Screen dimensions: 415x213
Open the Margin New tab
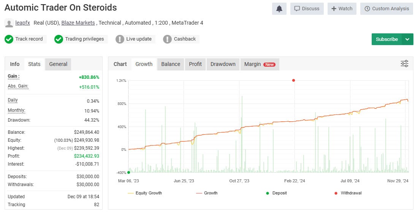click(260, 64)
